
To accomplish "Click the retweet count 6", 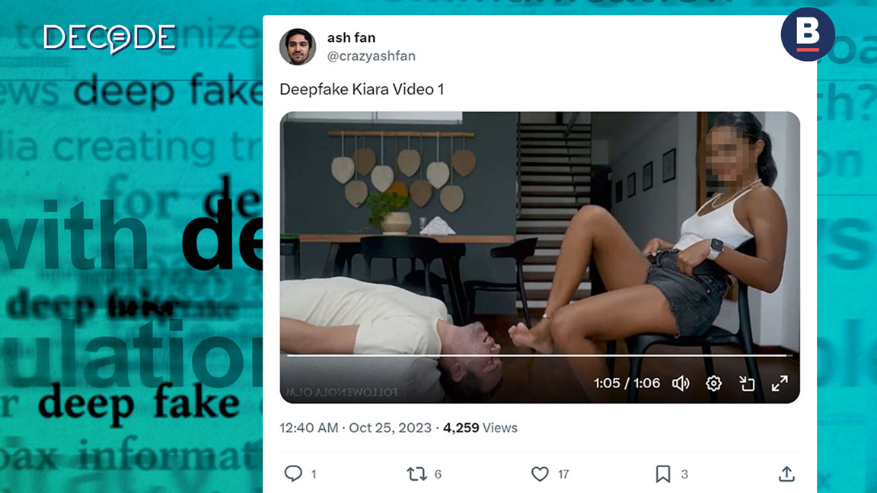I will point(438,474).
